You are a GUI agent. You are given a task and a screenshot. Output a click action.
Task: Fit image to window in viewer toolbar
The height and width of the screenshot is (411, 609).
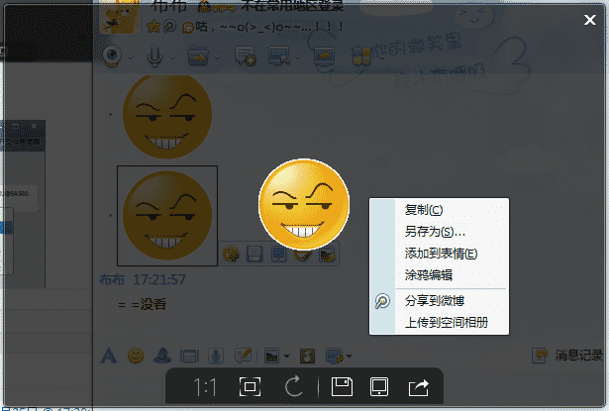coord(250,386)
